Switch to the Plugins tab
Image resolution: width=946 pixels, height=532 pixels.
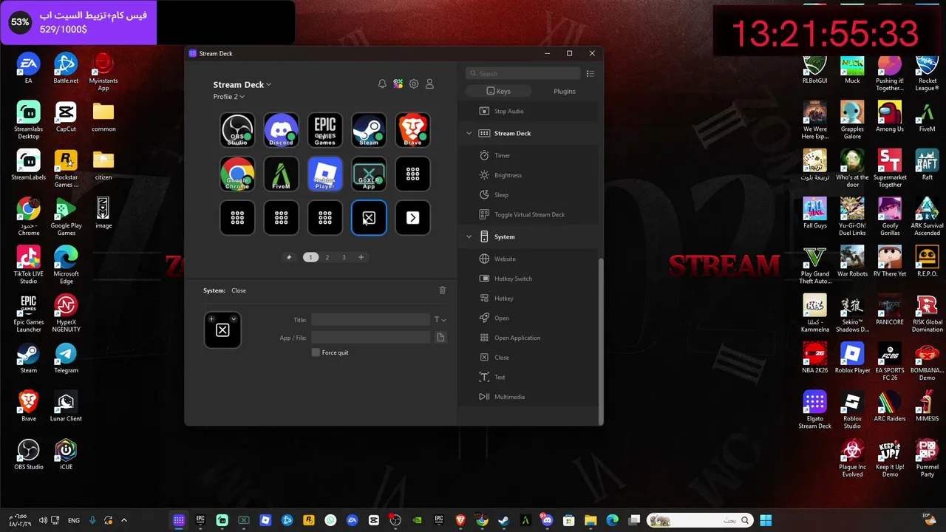(564, 91)
